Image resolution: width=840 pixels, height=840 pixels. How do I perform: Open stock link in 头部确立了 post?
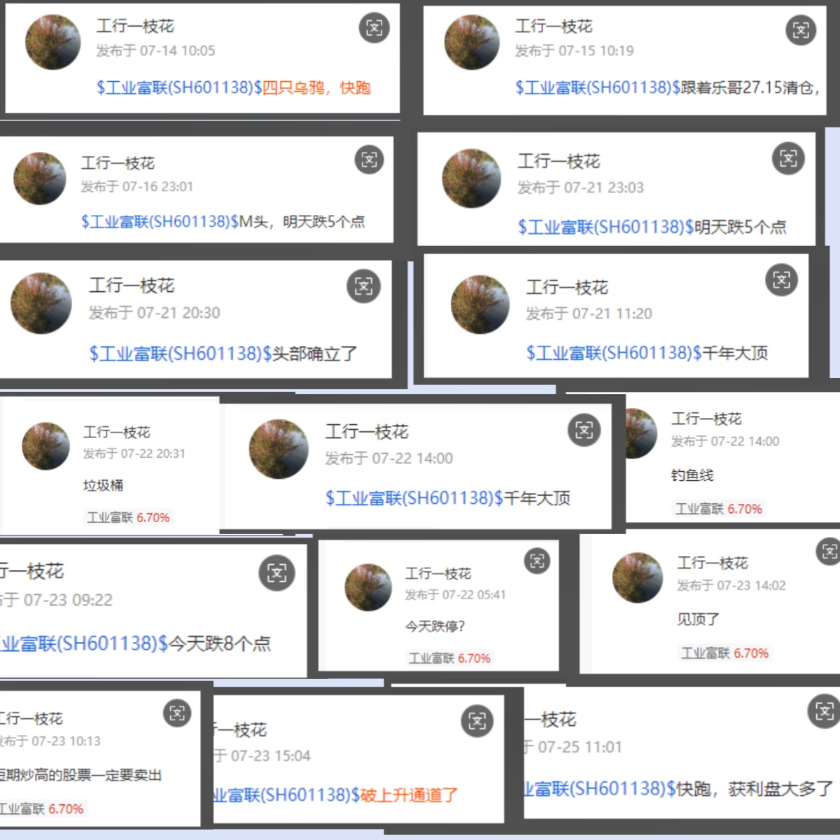pyautogui.click(x=180, y=353)
